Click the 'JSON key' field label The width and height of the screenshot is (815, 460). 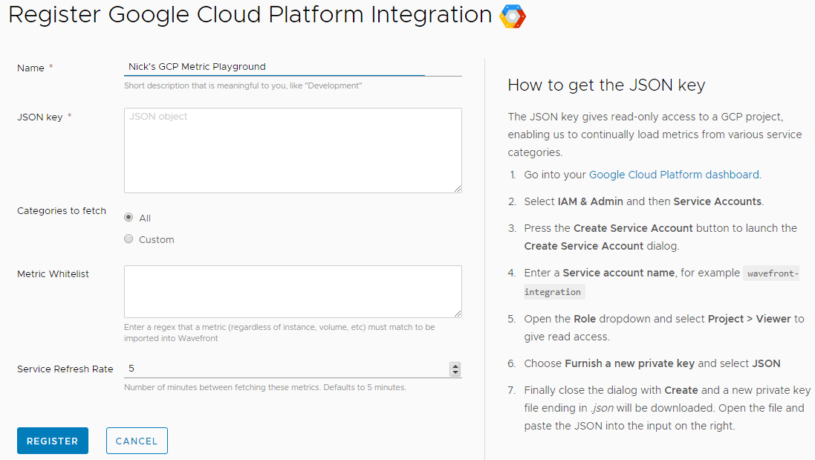[40, 117]
